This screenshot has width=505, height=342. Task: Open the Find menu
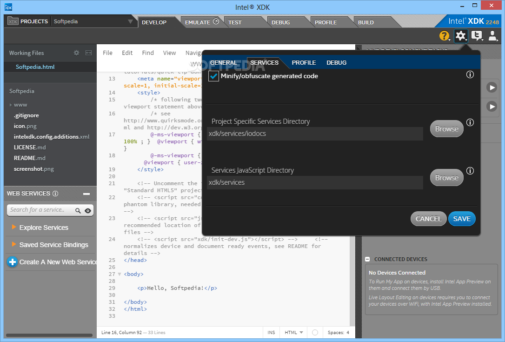[148, 53]
